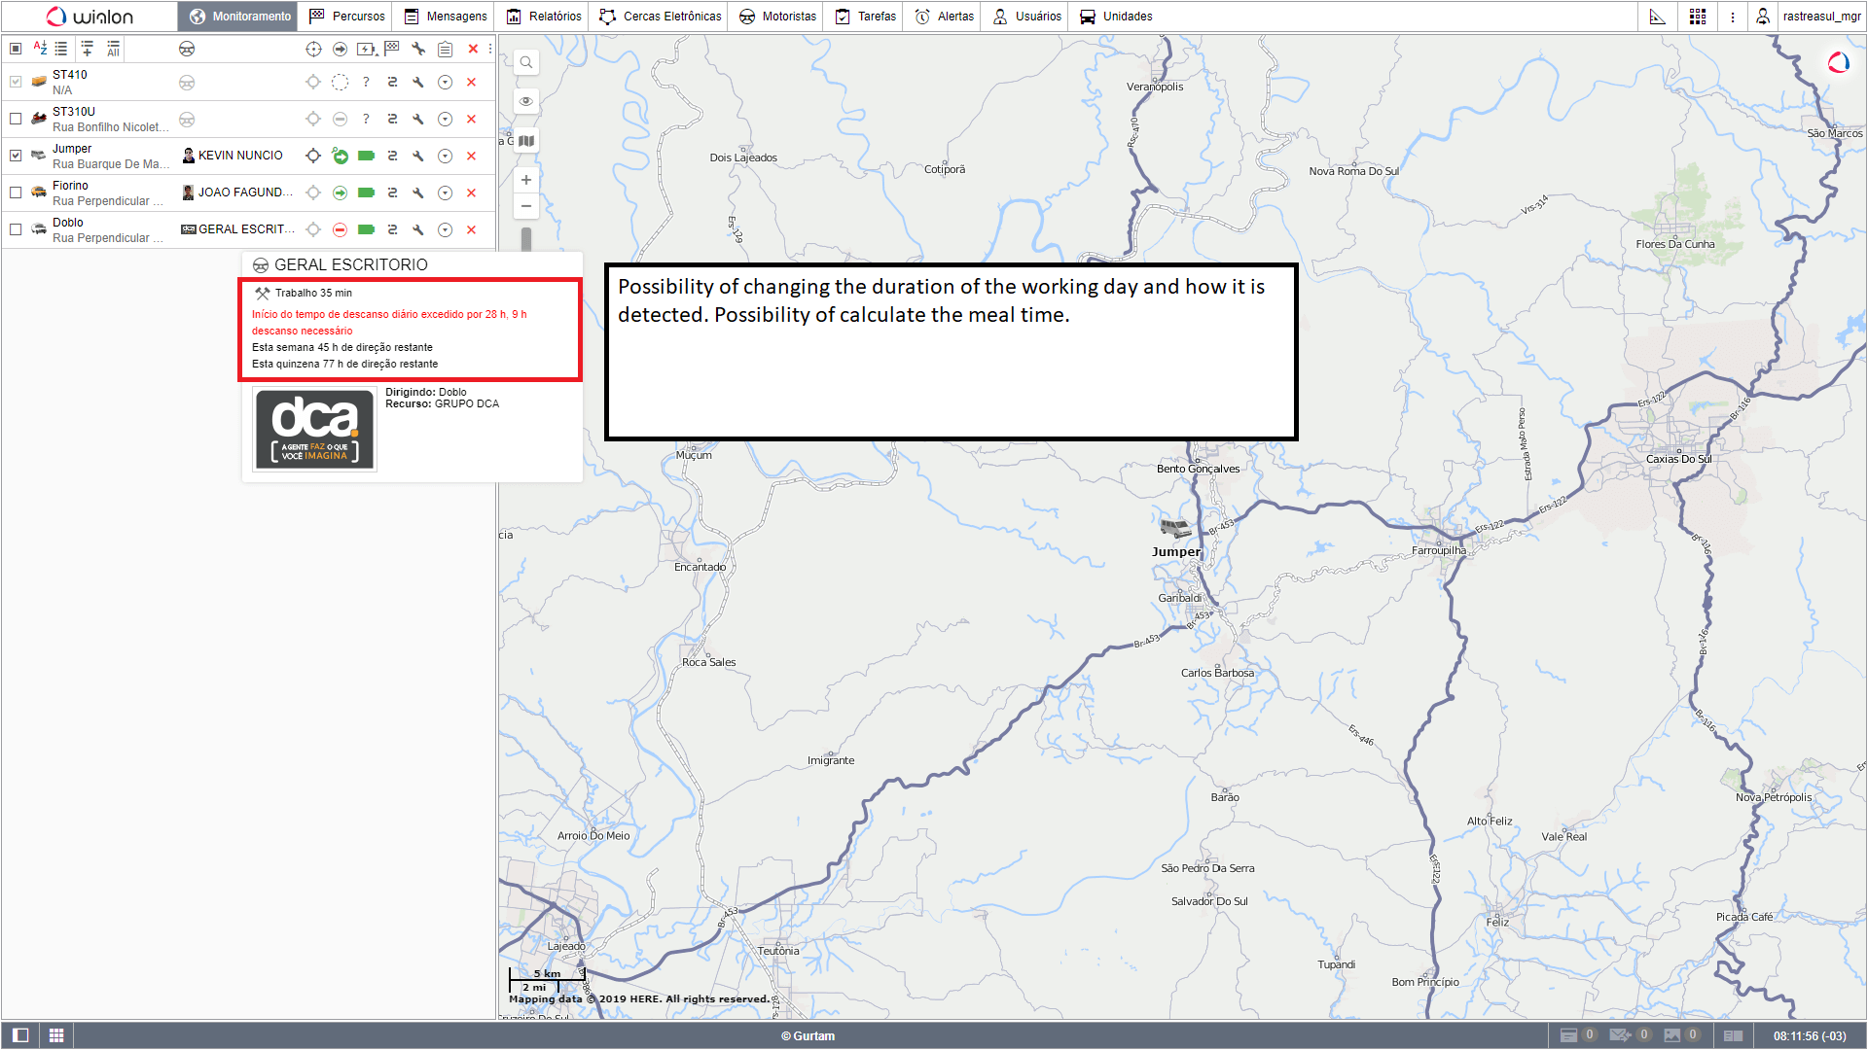Switch to the Cercas Eletrônicas tab
Viewport: 1868px width, 1050px height.
(662, 17)
